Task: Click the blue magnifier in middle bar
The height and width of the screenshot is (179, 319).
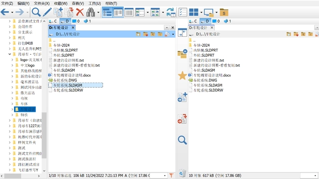Action: point(182,140)
